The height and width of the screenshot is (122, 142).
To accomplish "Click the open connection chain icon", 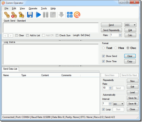I will point(7,15).
